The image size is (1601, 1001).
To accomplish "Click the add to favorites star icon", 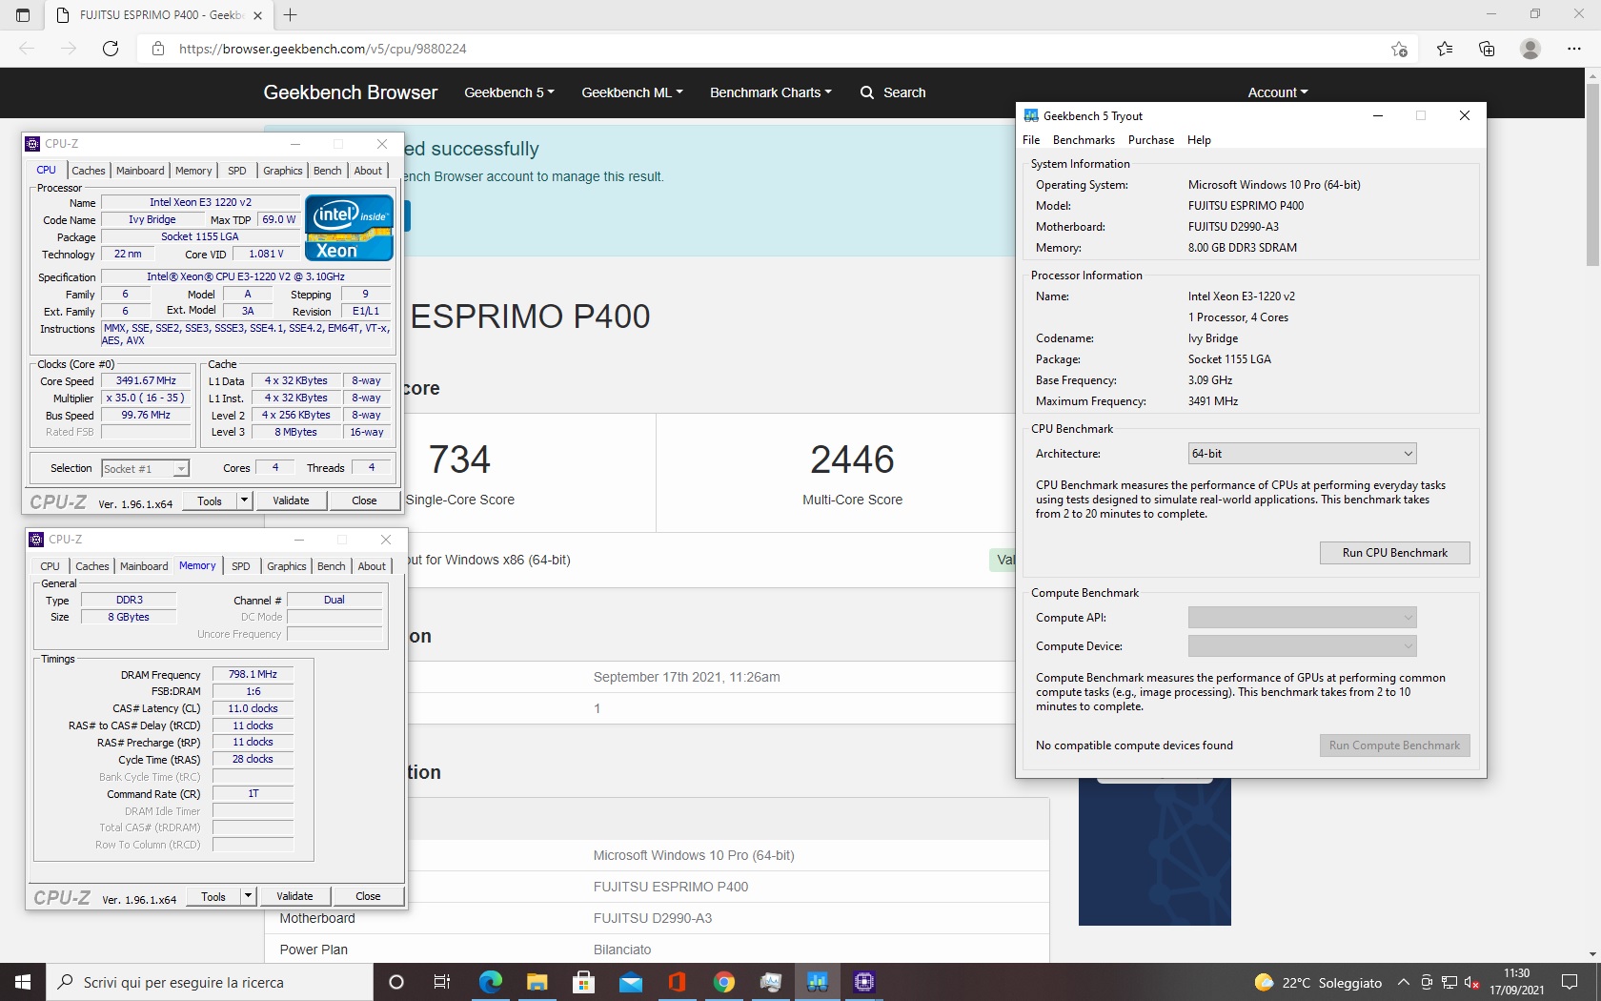I will (1399, 49).
